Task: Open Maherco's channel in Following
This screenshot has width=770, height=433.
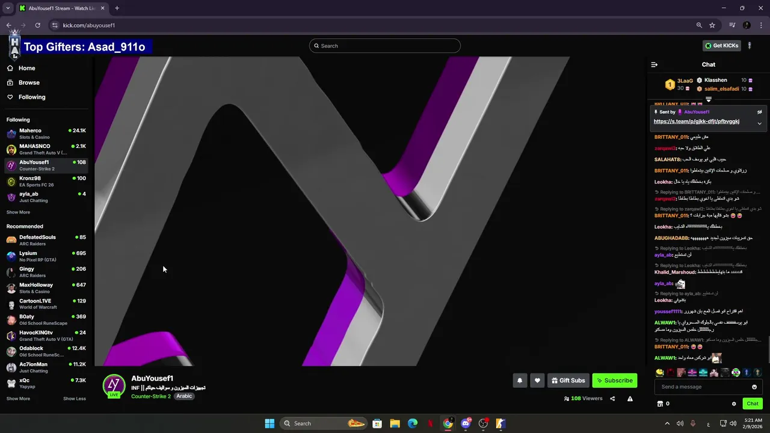Action: click(x=46, y=134)
